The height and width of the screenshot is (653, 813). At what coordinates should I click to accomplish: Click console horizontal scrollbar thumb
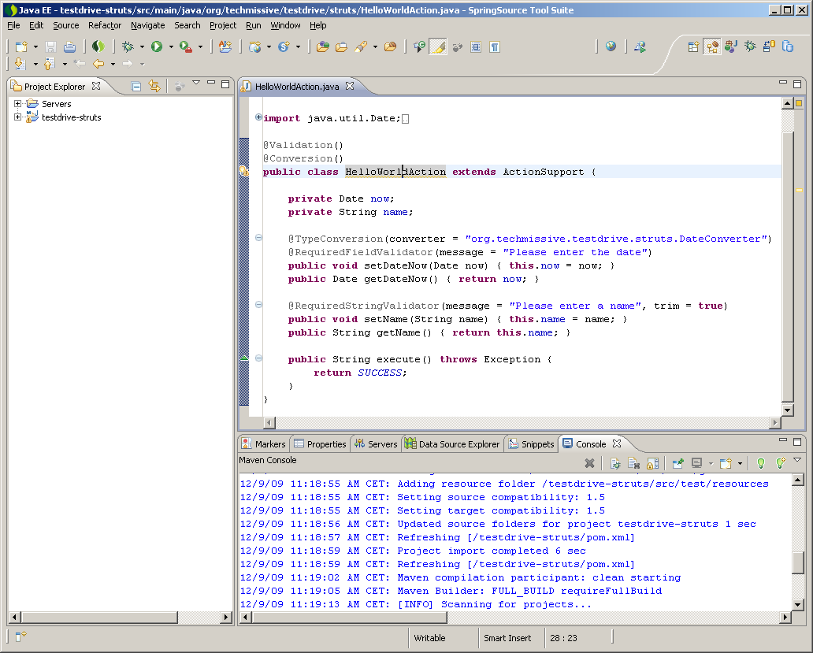click(350, 618)
